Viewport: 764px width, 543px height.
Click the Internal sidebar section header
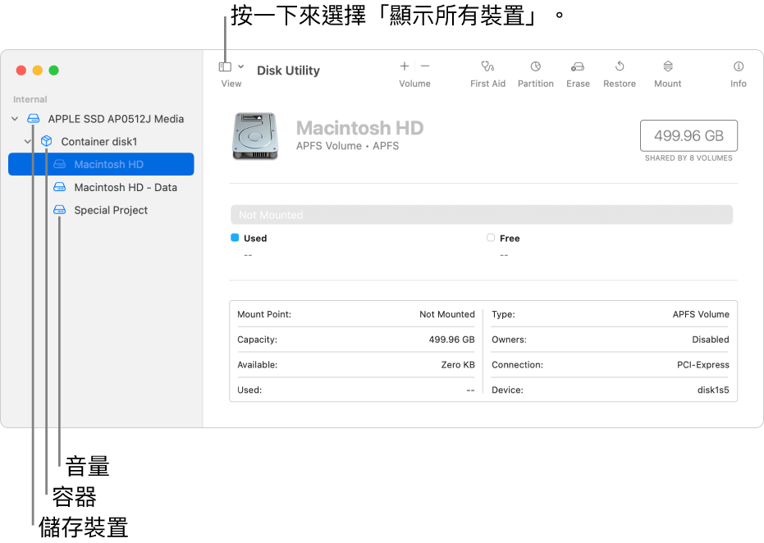30,99
